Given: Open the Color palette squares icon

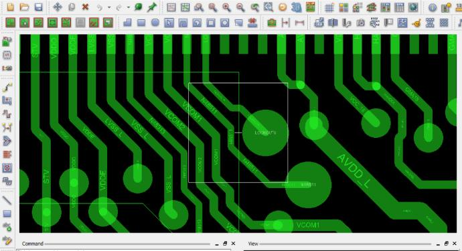Looking at the screenshot, I should (x=343, y=7).
